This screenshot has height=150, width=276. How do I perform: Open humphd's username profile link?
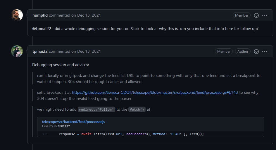[x=40, y=15]
